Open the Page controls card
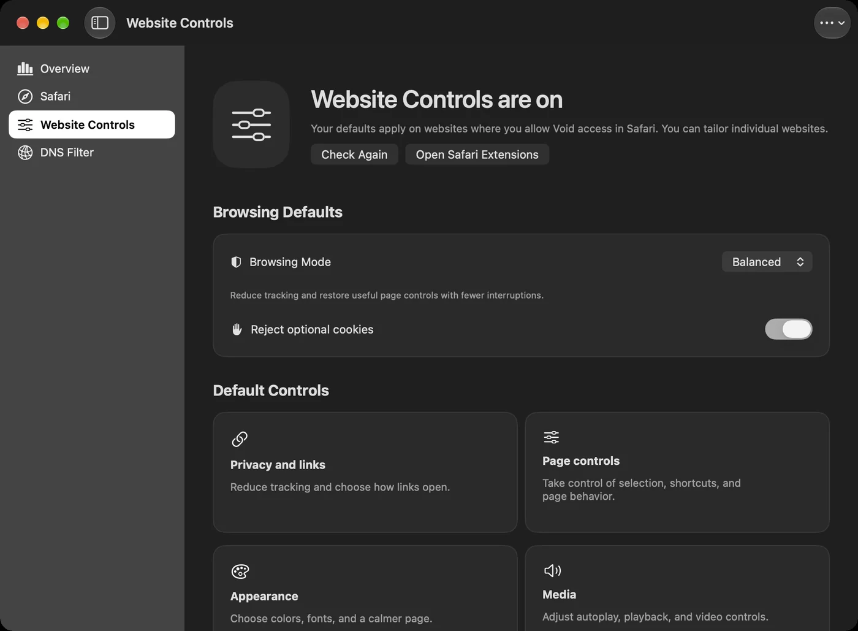Screen dimensions: 858x631 (677, 472)
